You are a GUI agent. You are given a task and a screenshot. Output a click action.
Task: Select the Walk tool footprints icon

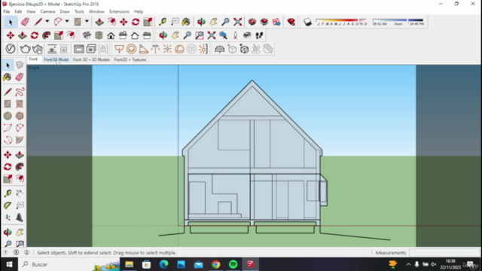pyautogui.click(x=259, y=35)
